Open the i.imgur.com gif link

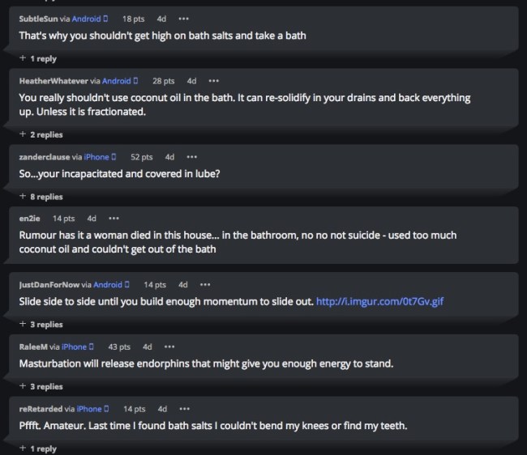point(380,301)
